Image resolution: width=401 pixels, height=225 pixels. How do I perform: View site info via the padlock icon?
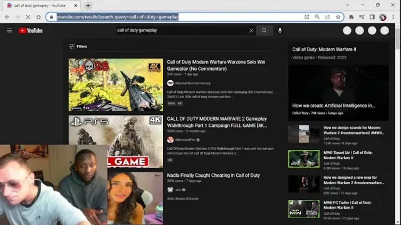51,17
